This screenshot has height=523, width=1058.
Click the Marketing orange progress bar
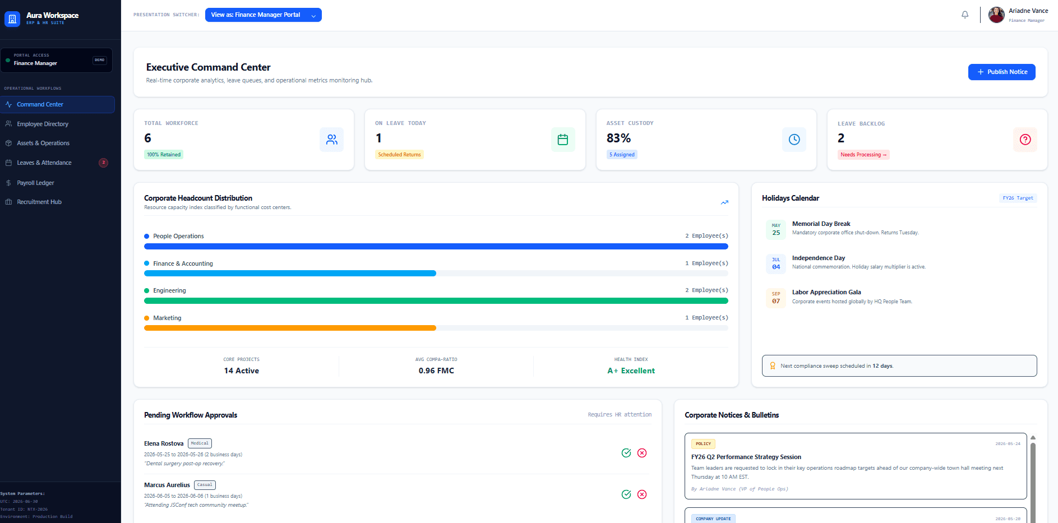click(436, 328)
